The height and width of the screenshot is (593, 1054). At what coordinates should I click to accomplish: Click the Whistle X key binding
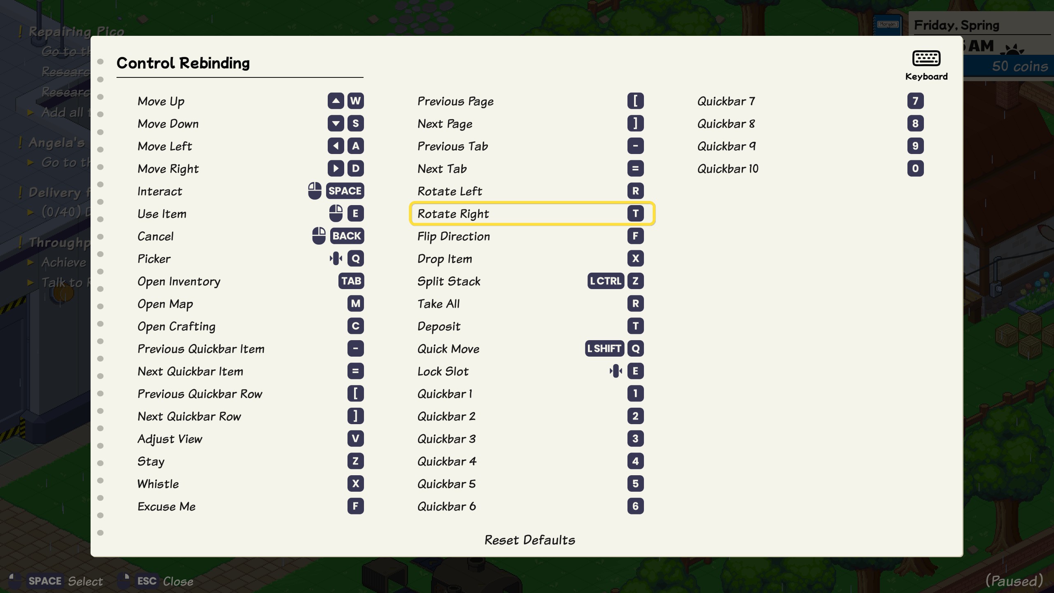(x=355, y=484)
